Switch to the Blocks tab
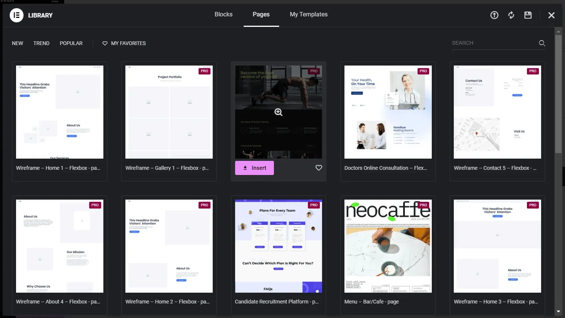 (x=224, y=14)
